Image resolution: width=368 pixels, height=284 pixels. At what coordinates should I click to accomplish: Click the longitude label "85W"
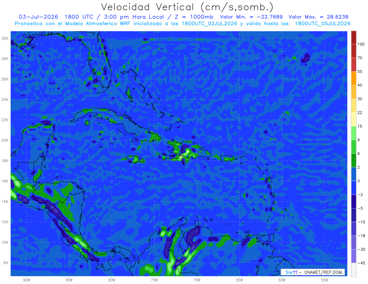coord(69,280)
